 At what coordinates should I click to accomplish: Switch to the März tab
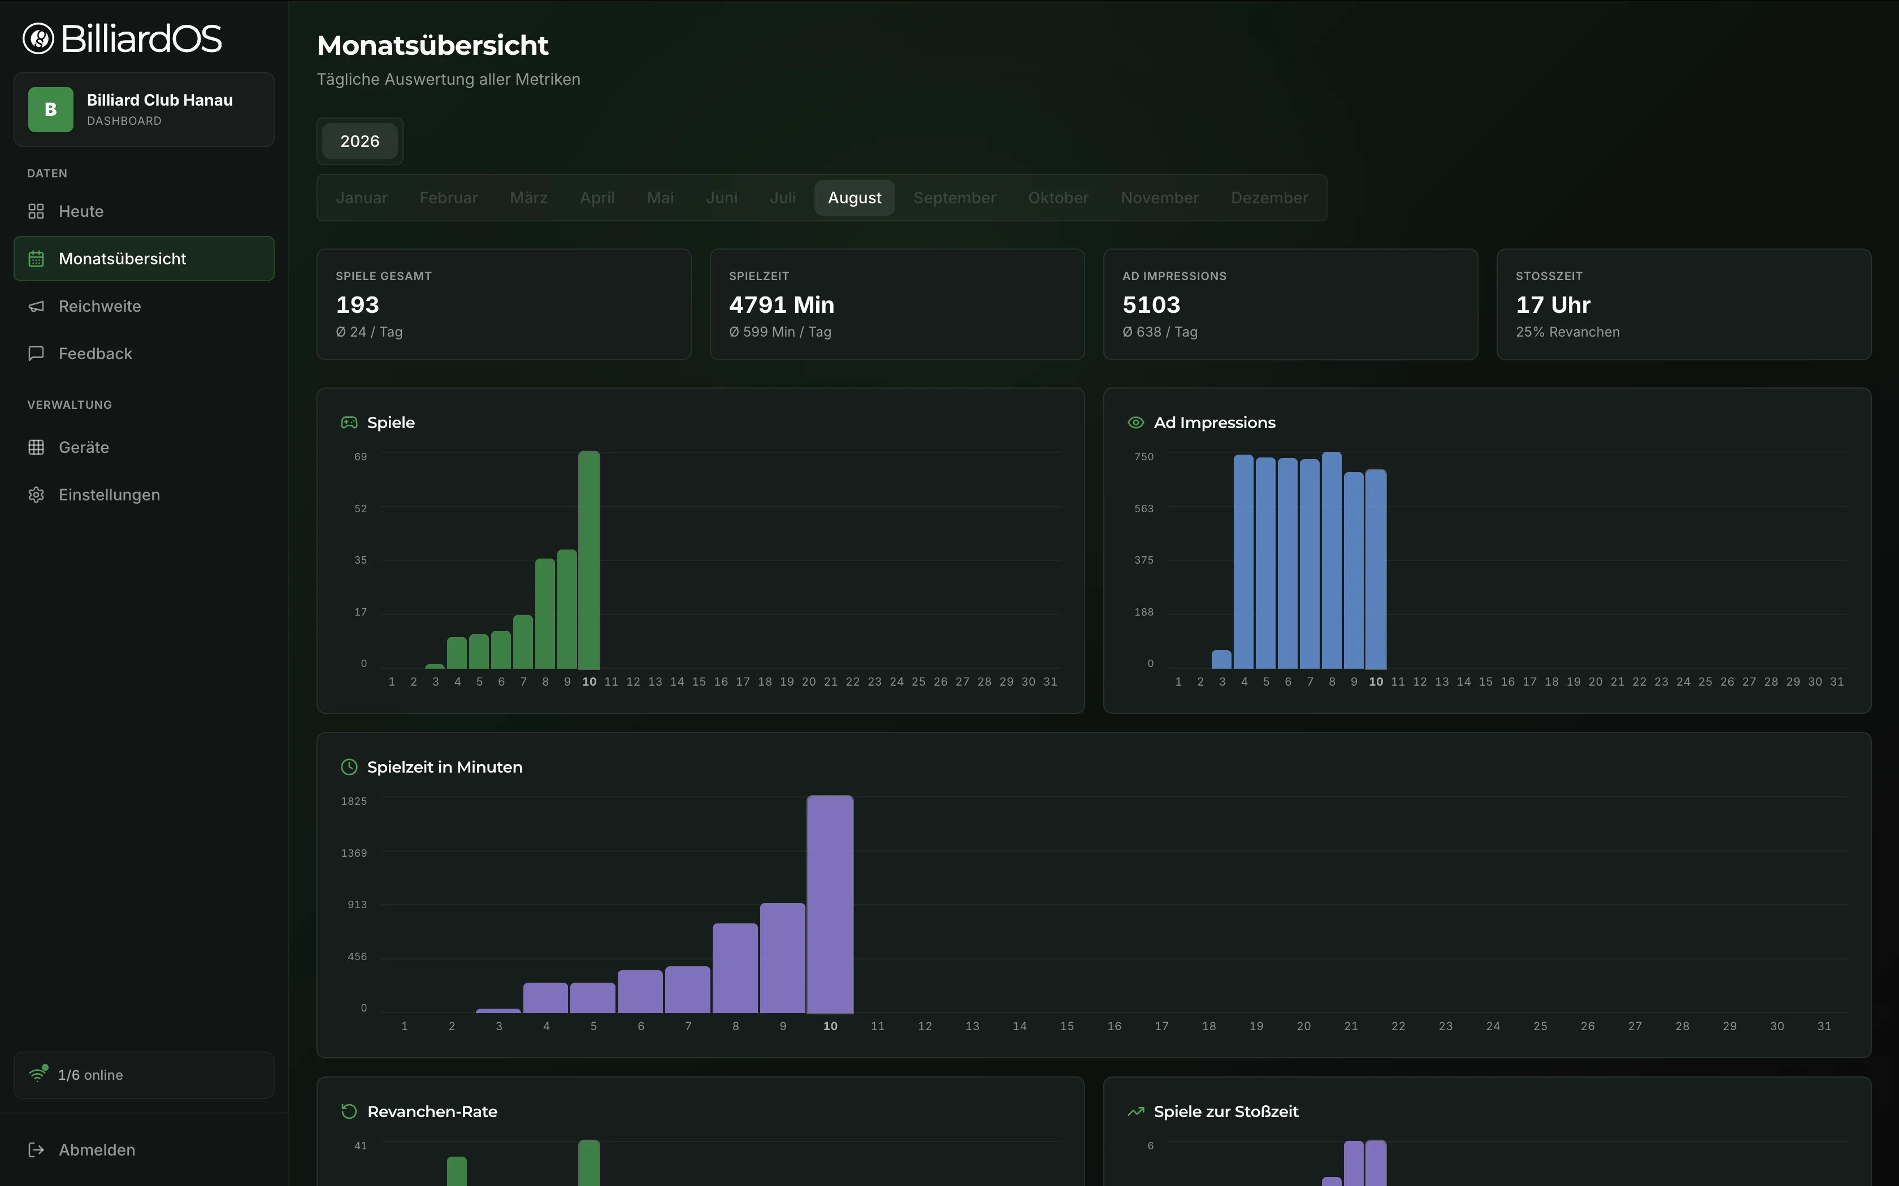point(529,198)
